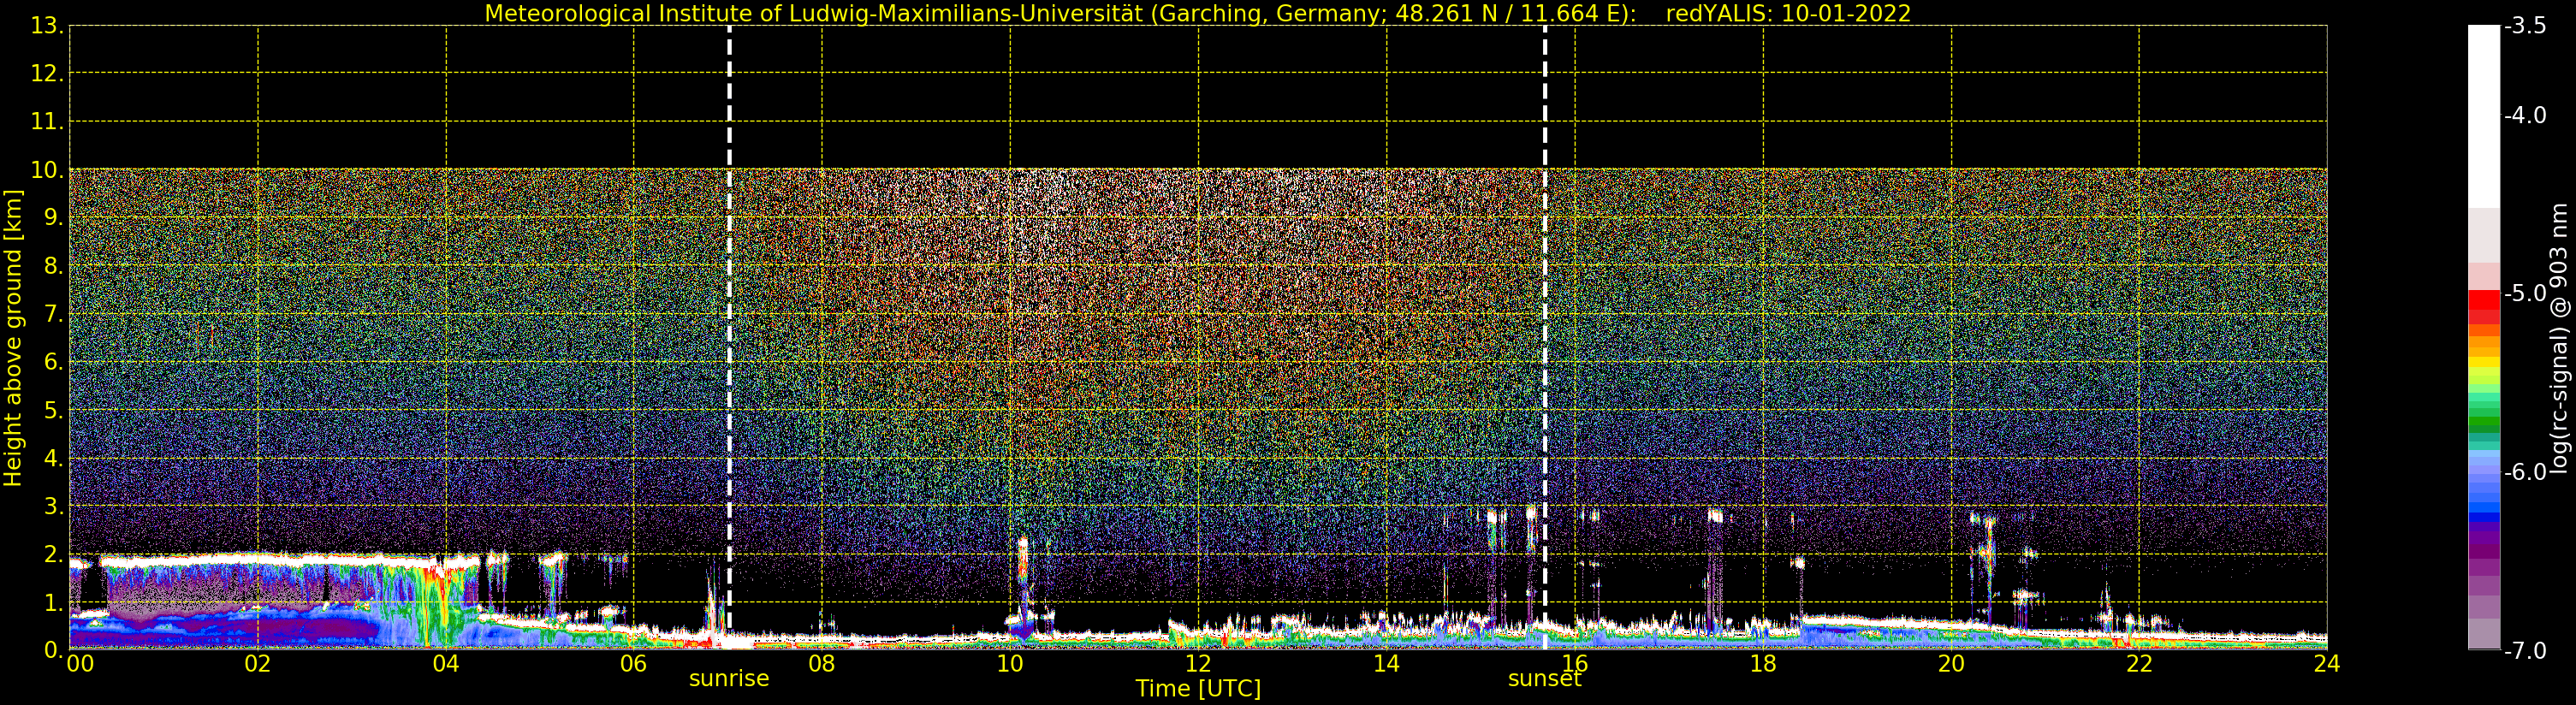Click the height axis tick label 8
Viewport: 2576px width, 705px height.
pos(53,266)
